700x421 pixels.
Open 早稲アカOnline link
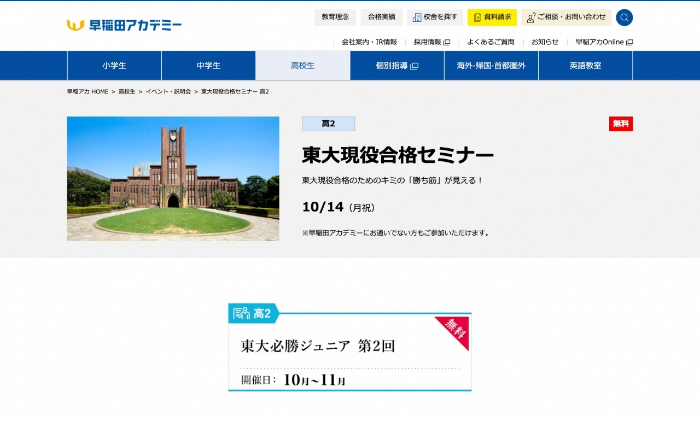pos(604,42)
